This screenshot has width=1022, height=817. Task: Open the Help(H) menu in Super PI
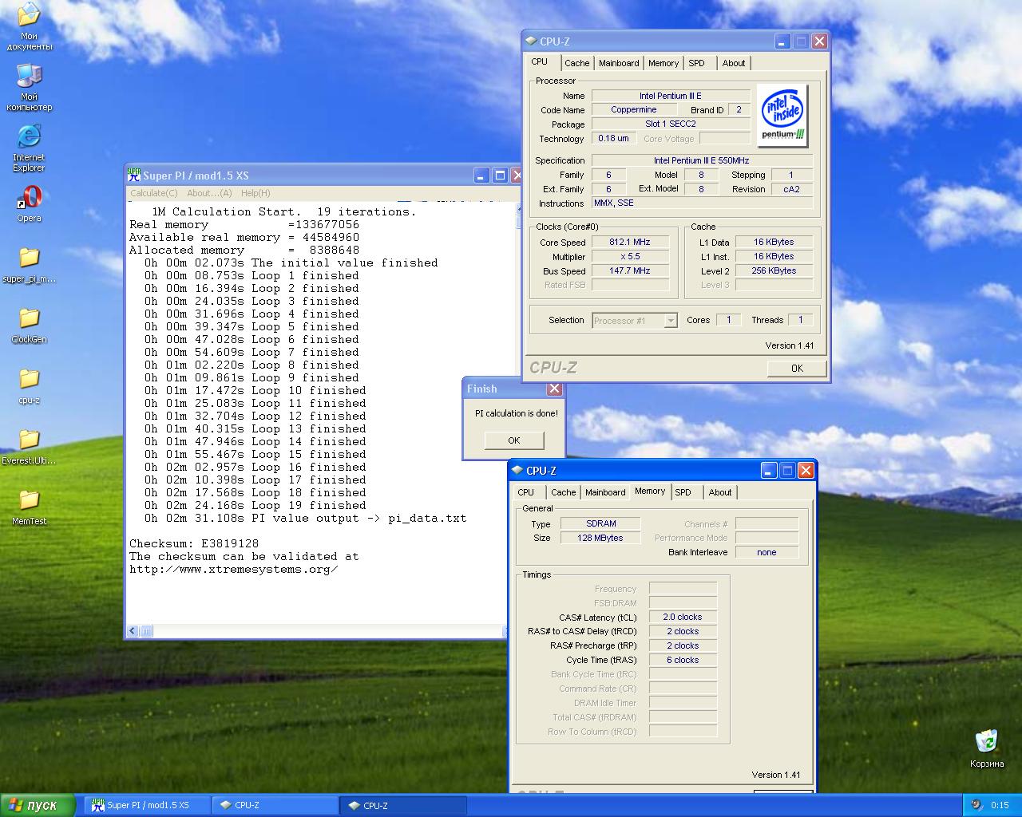(255, 193)
